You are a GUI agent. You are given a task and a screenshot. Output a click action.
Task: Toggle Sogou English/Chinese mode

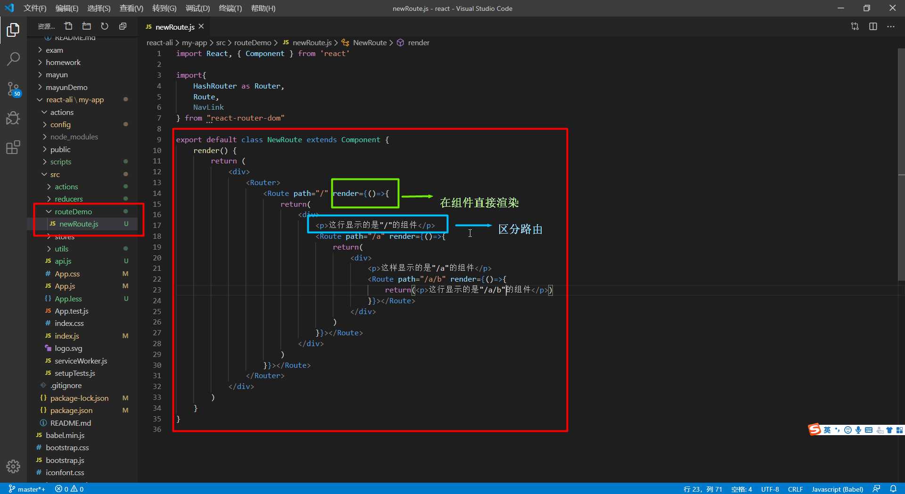click(x=827, y=430)
